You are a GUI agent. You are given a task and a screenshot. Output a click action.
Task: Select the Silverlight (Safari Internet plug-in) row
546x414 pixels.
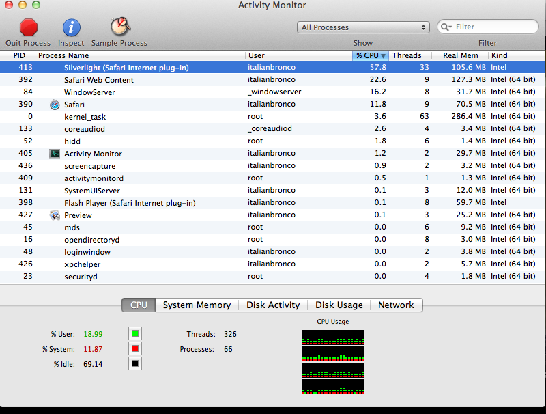click(273, 67)
